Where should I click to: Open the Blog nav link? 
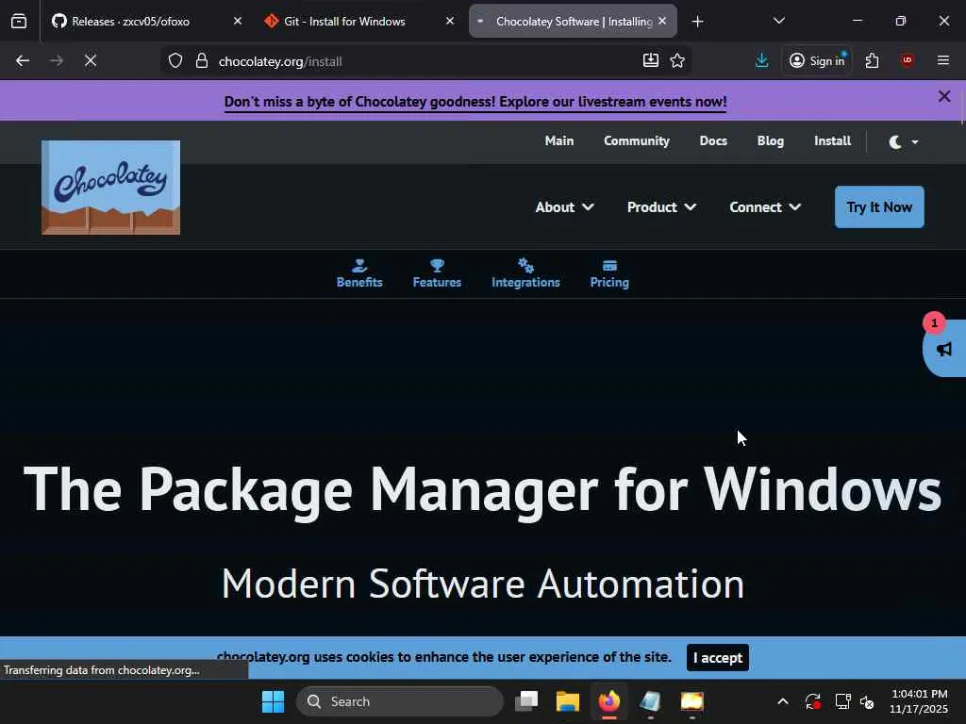pos(770,141)
